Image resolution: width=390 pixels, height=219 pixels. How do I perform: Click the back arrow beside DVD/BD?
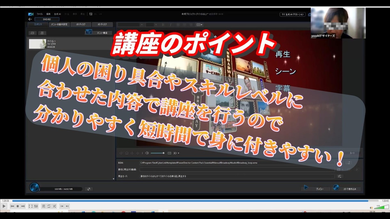[30, 19]
